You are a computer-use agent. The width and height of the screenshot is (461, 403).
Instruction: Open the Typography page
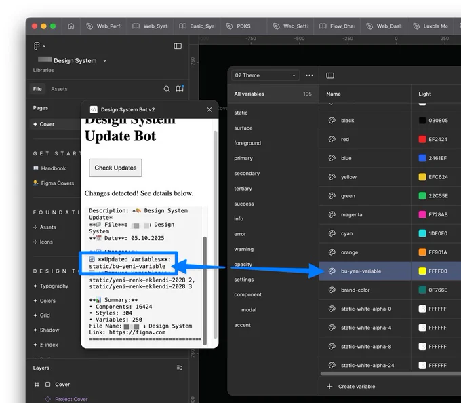tap(54, 286)
